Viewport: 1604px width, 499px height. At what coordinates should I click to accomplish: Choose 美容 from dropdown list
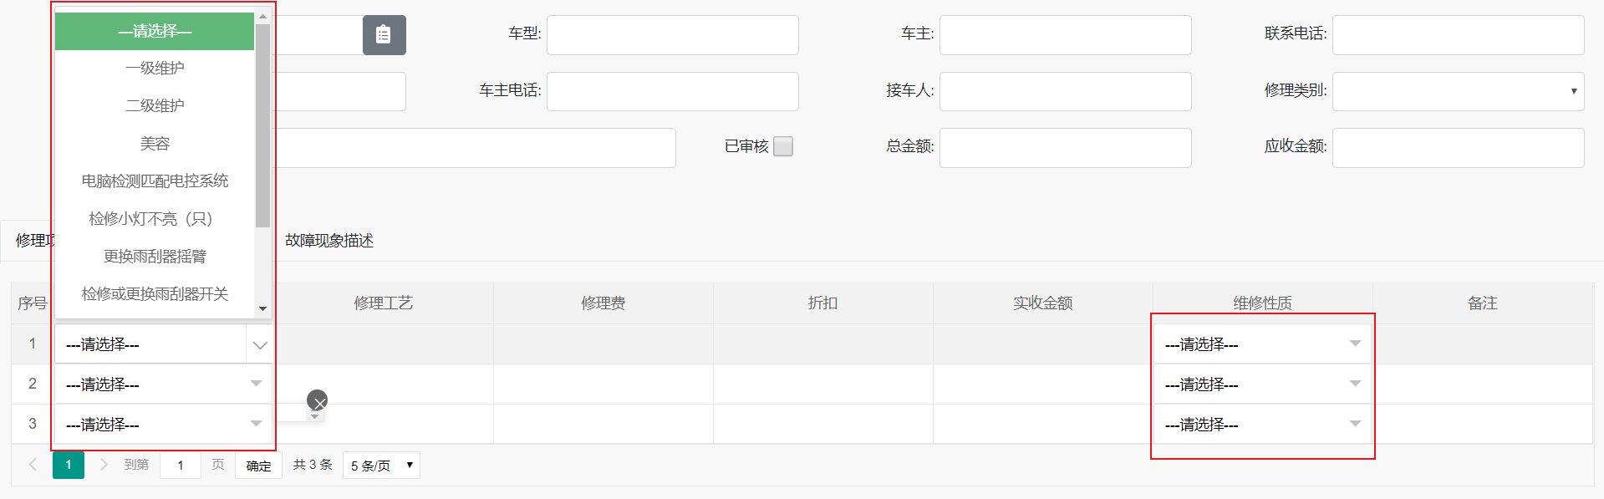click(x=155, y=144)
